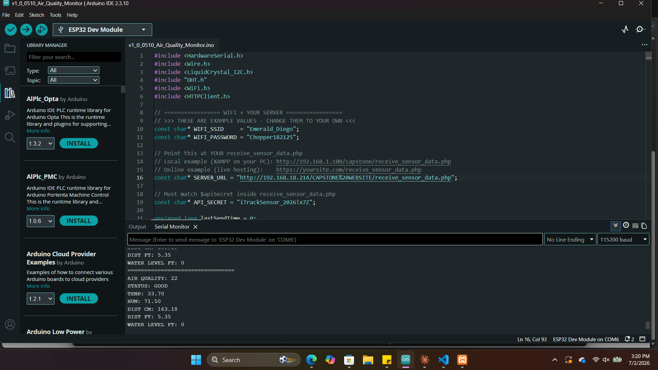The height and width of the screenshot is (370, 658).
Task: Install Arduino Cloud Provider Examples library
Action: click(79, 299)
